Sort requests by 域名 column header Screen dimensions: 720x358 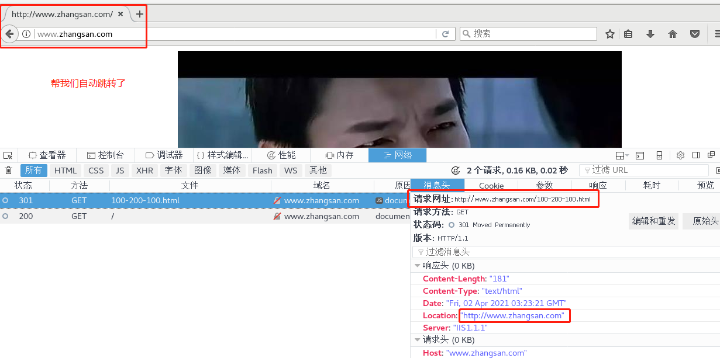click(x=322, y=185)
